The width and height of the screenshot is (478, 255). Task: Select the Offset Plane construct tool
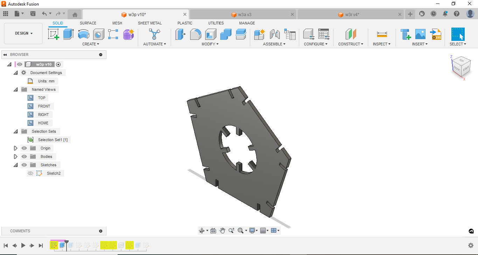pos(351,34)
